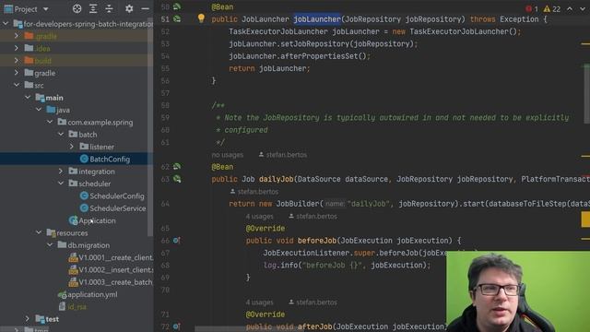Collapse the scheduler package
The width and height of the screenshot is (590, 332).
(61, 184)
